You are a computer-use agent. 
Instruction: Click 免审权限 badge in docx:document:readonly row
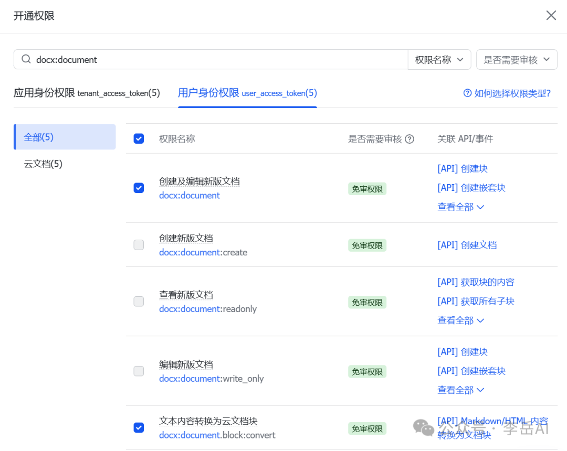pos(367,302)
